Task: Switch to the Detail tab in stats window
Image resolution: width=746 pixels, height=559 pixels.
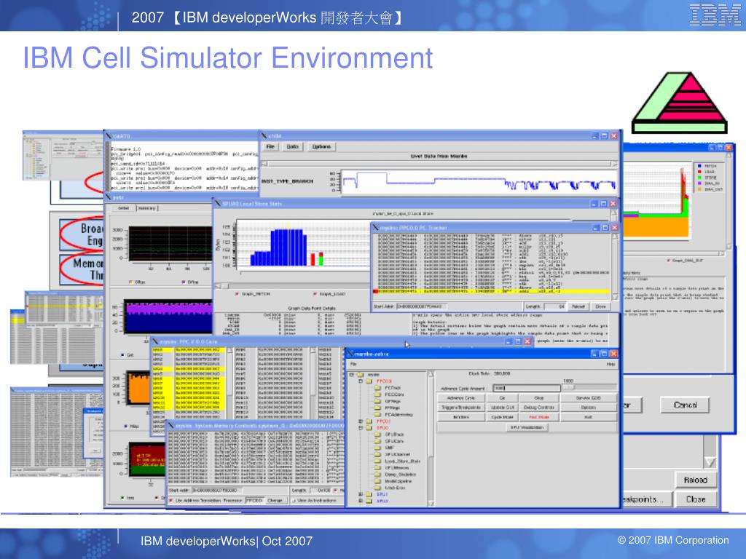Action: click(x=123, y=208)
